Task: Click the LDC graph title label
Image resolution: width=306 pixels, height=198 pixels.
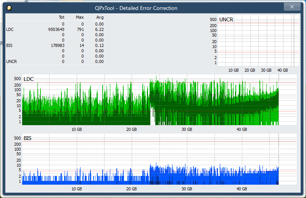Action: [29, 79]
